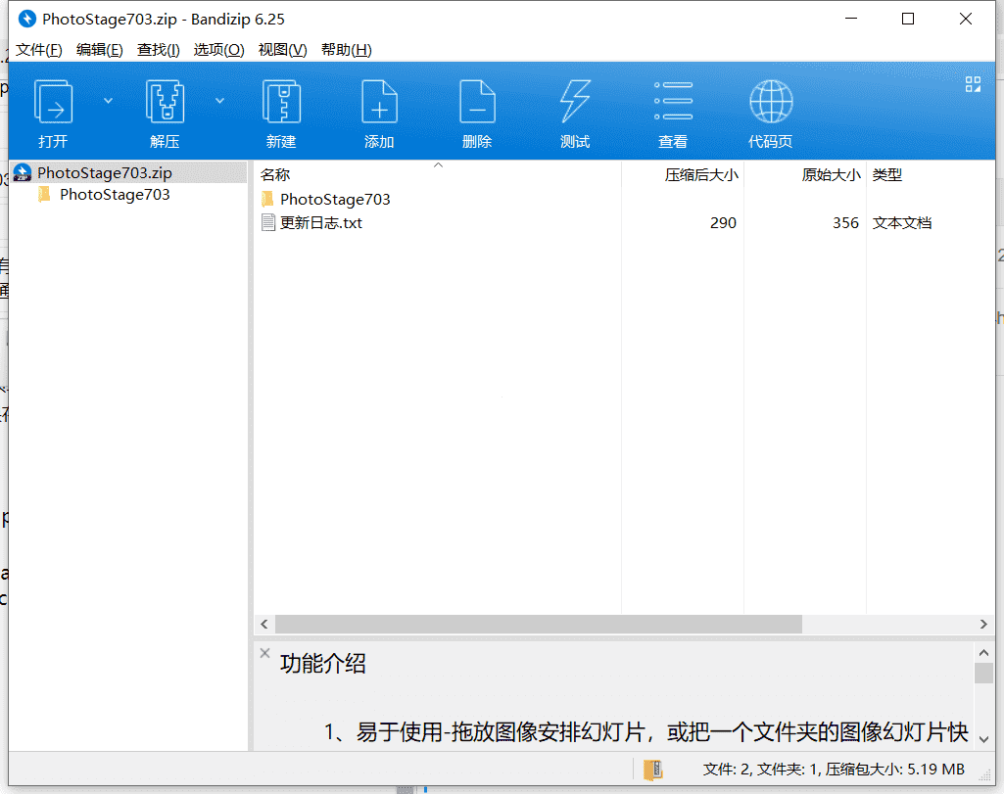Open the 视图(V) menu

[282, 50]
